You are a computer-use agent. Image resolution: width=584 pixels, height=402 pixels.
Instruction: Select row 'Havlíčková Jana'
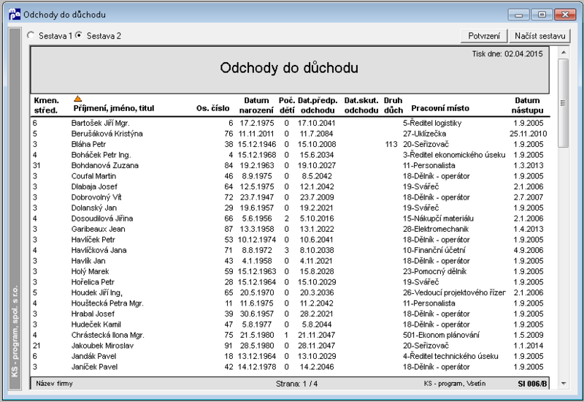click(x=290, y=250)
